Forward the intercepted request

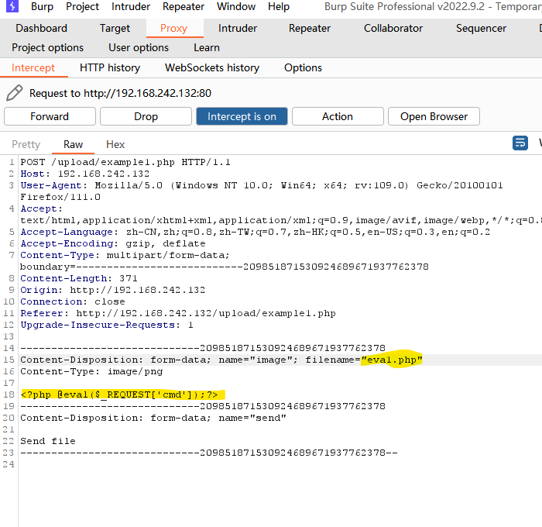click(x=50, y=116)
